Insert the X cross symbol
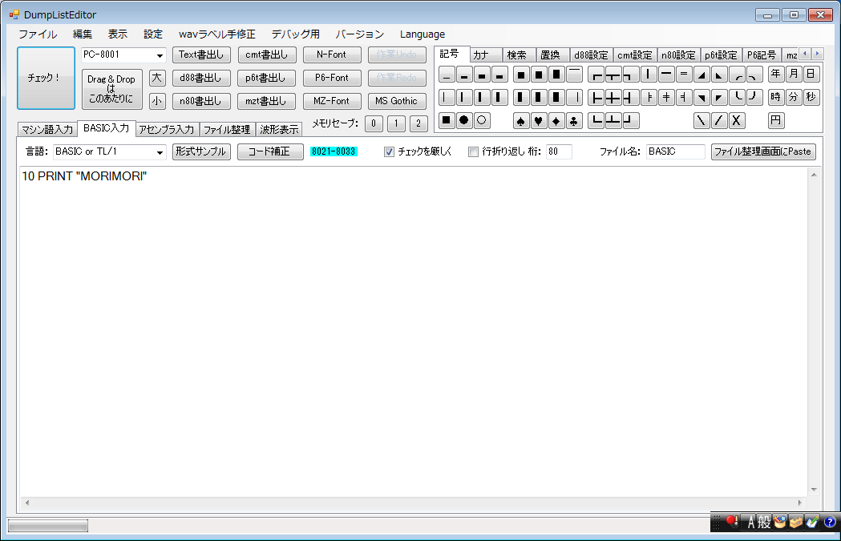841x541 pixels. tap(737, 121)
